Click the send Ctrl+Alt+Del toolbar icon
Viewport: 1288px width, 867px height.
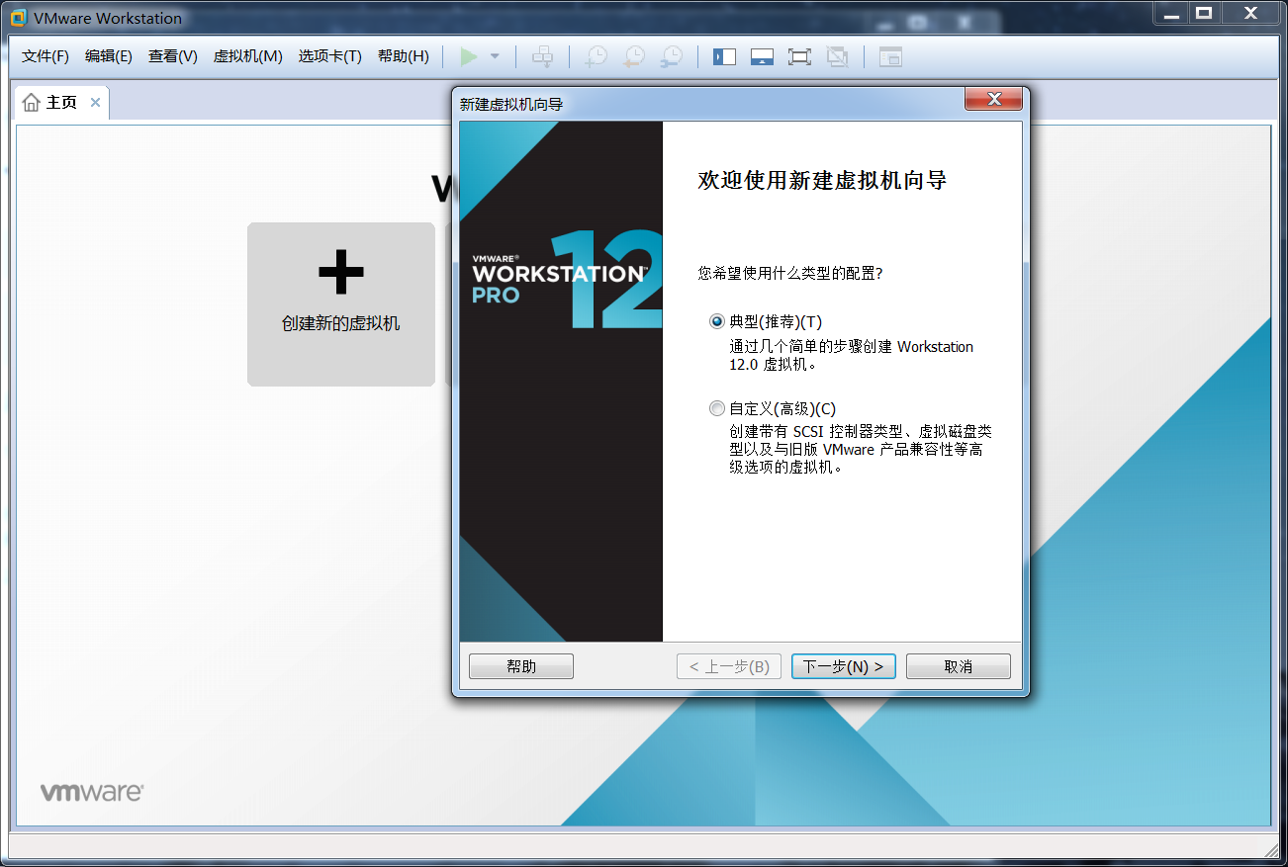[543, 56]
